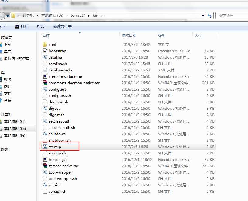This screenshot has height=201, width=248.
Task: Select 音乐 library in sidebar
Action: tap(8, 100)
